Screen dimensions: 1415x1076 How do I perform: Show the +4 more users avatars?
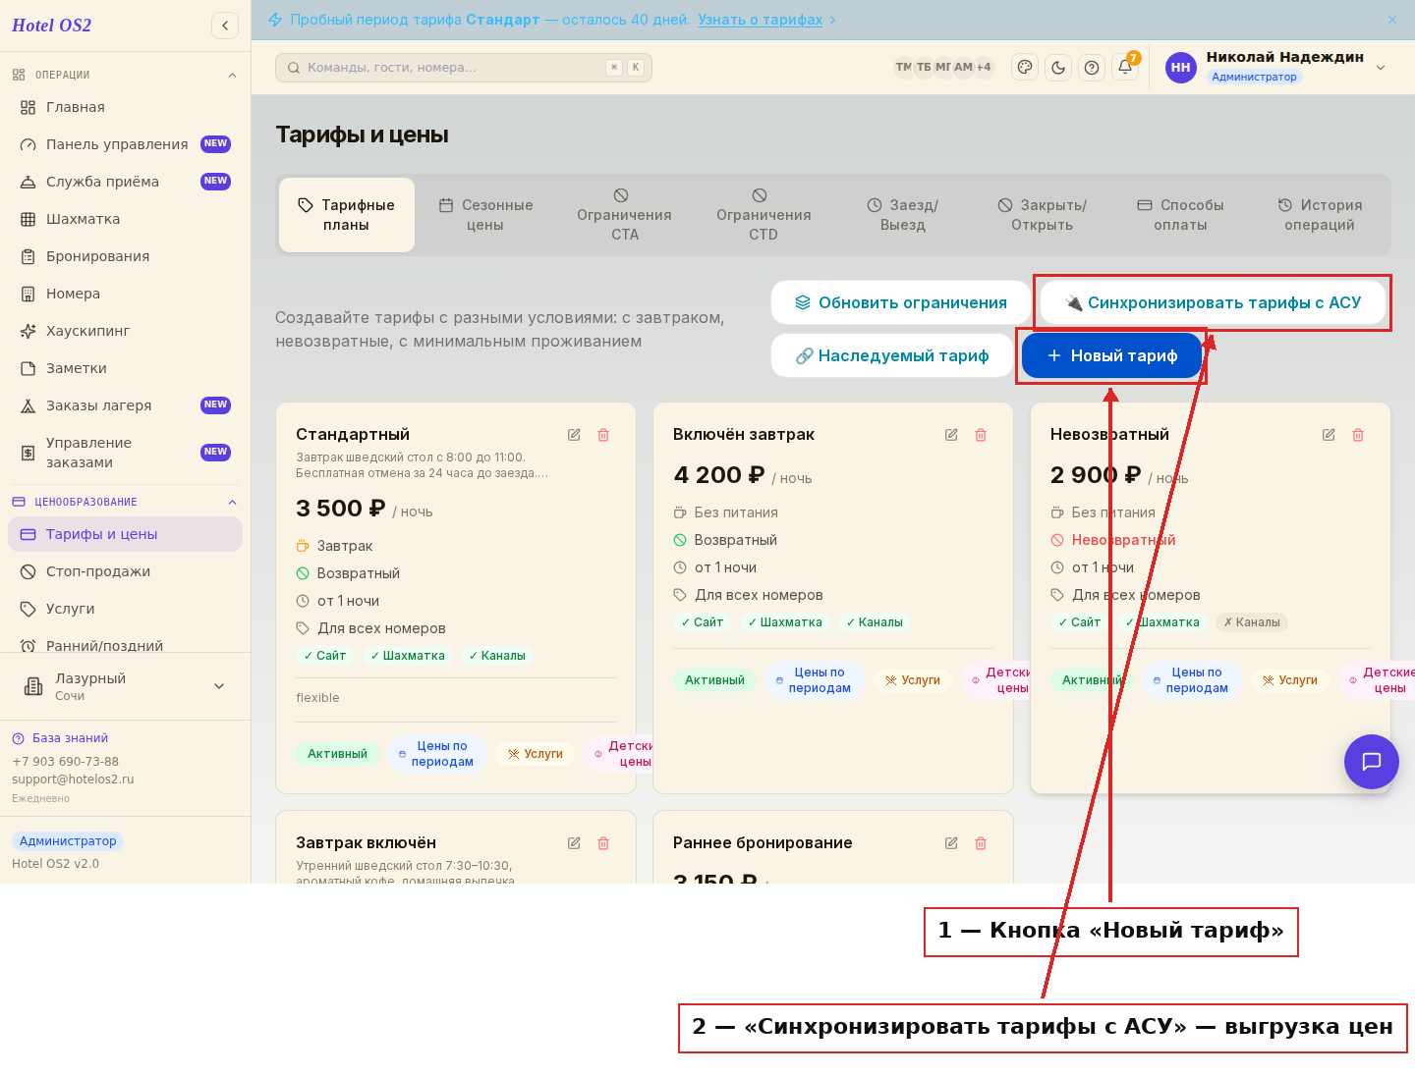(984, 67)
